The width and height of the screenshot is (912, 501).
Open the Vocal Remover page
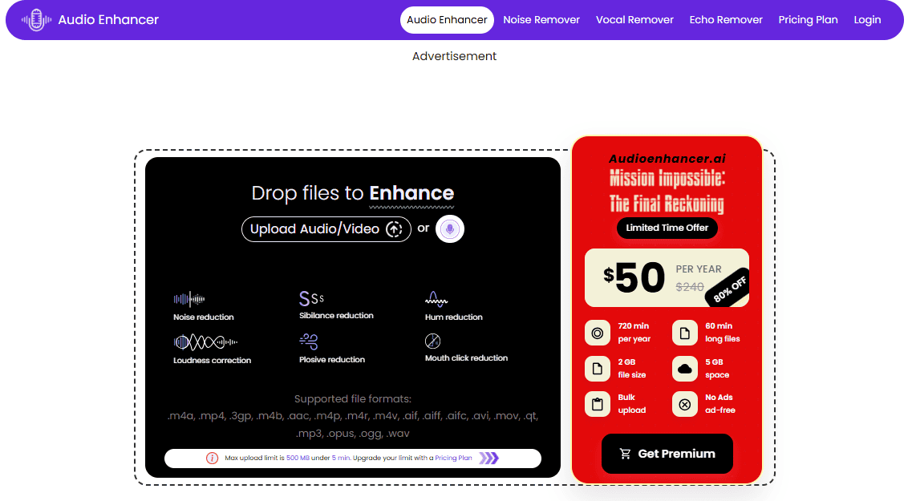pos(634,20)
